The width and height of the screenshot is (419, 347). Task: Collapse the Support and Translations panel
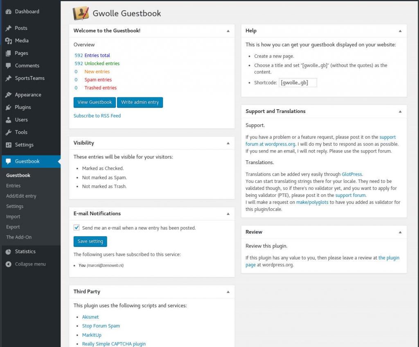(400, 111)
